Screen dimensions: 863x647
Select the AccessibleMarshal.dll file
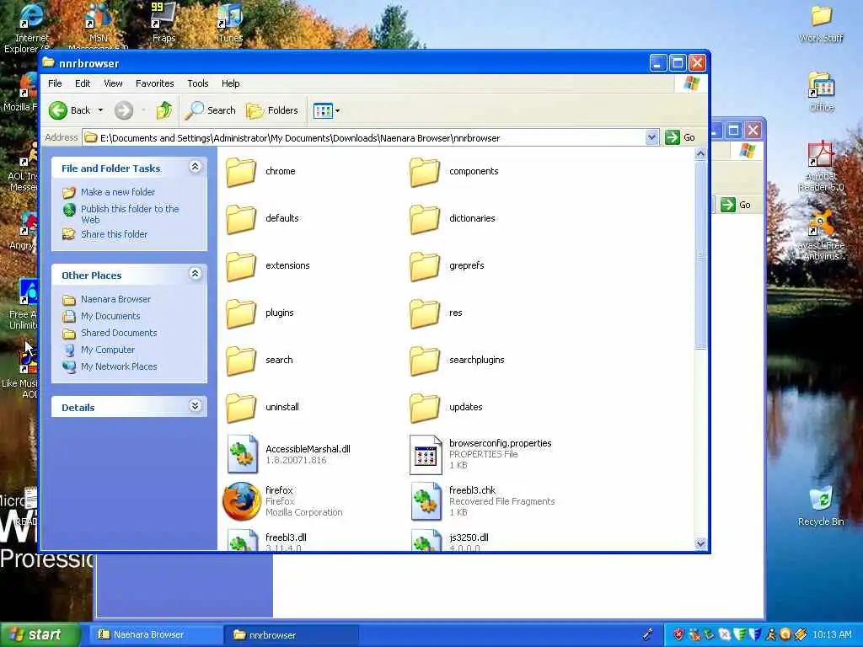[288, 454]
